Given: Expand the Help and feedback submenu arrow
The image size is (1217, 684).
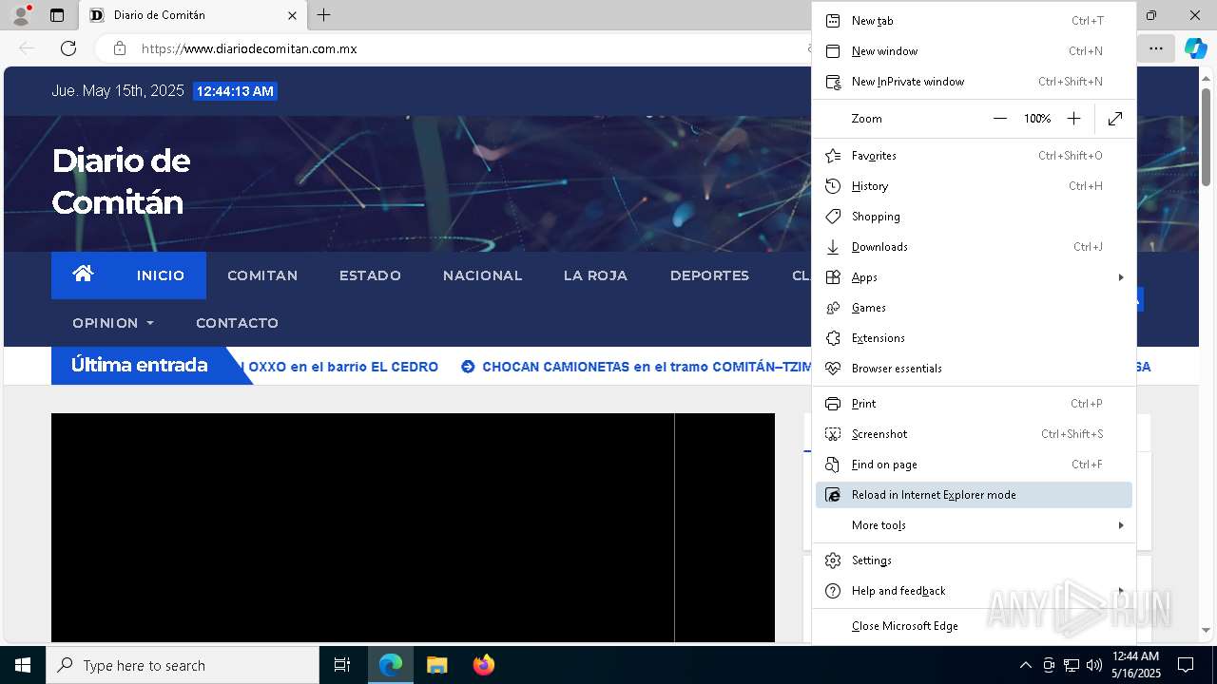Looking at the screenshot, I should (x=1121, y=591).
